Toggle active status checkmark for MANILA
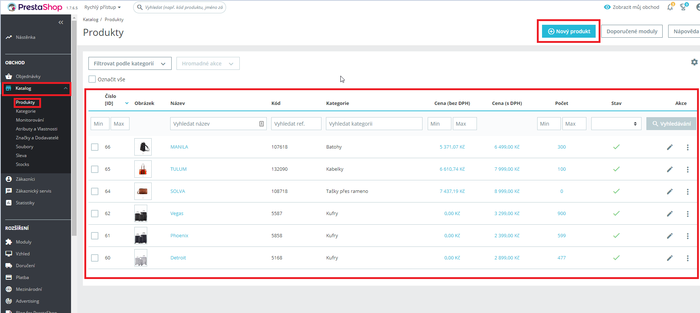This screenshot has width=700, height=313. (x=616, y=147)
